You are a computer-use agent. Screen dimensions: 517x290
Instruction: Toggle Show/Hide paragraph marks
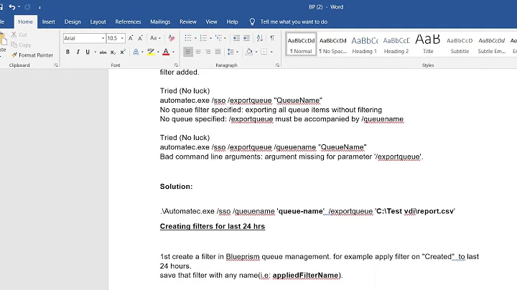(x=272, y=38)
